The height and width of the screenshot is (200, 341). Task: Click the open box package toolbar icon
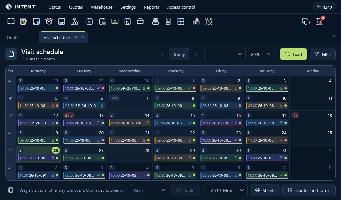(49, 21)
